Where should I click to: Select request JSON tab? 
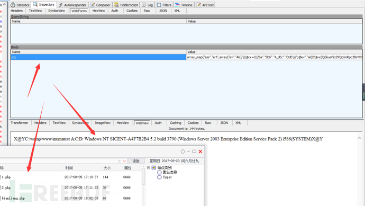point(163,11)
